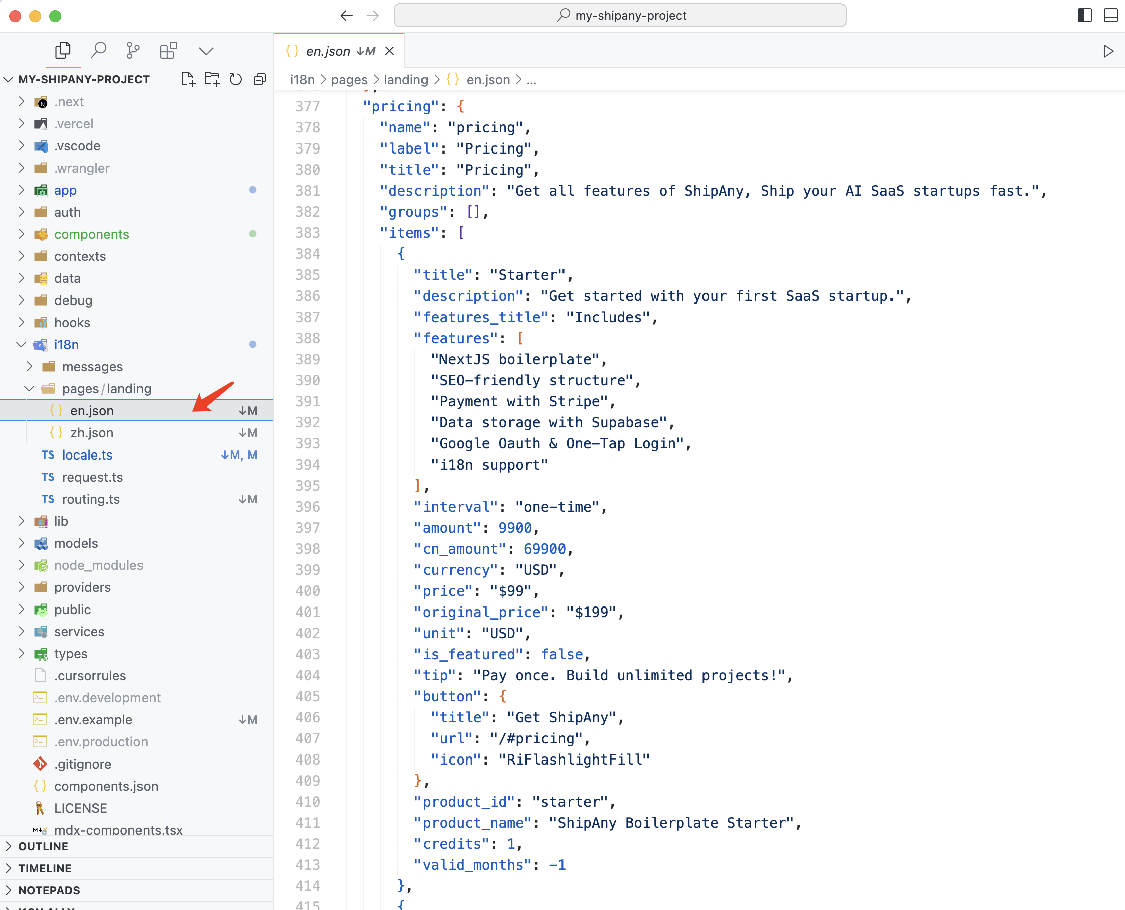
Task: Collapse all folders in explorer
Action: coord(260,79)
